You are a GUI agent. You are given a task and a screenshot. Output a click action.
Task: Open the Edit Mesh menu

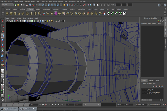coord(49,1)
